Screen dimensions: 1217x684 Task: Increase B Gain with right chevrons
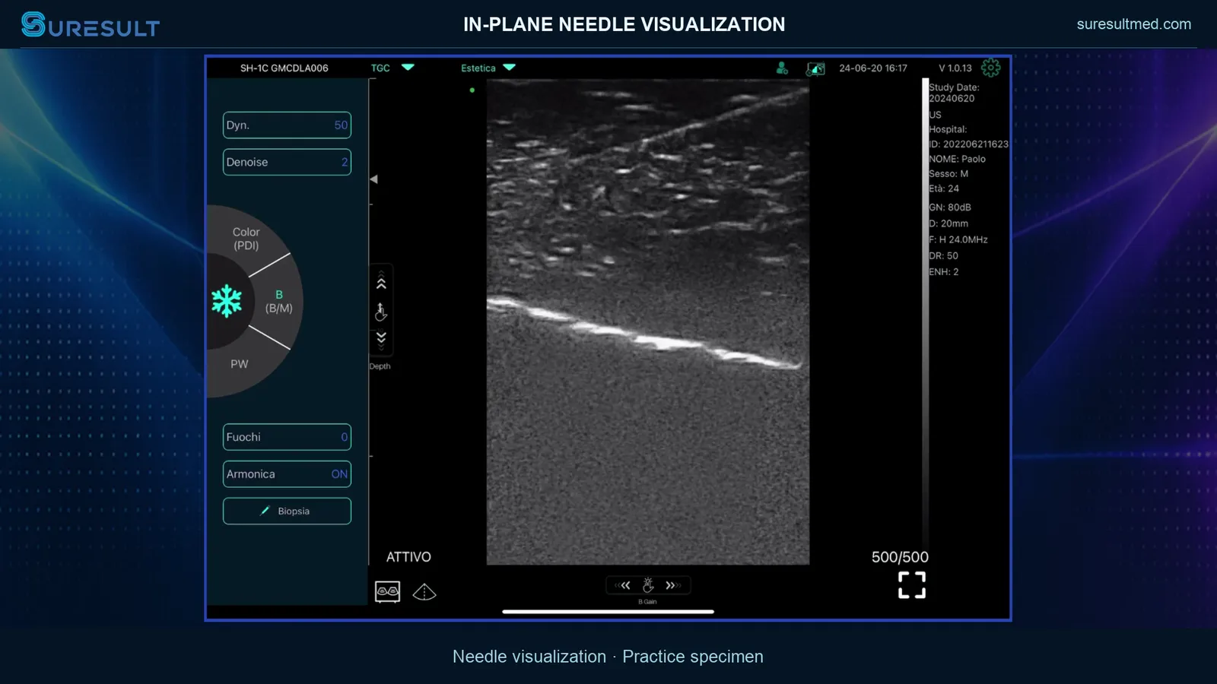672,585
